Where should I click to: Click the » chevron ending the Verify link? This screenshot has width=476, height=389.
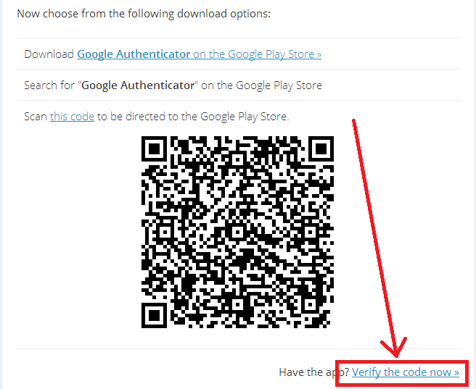(456, 372)
